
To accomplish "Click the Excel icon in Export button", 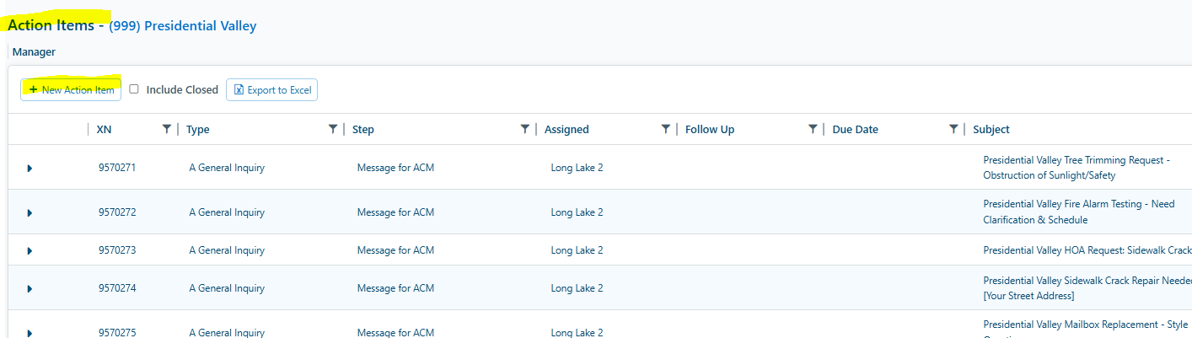I will 239,89.
